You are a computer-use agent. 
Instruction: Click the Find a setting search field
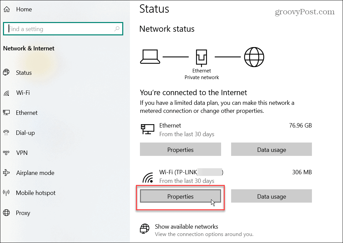[53, 29]
